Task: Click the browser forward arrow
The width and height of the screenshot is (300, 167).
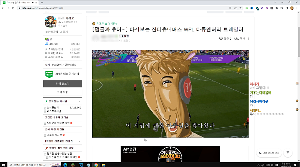Action: [8, 8]
